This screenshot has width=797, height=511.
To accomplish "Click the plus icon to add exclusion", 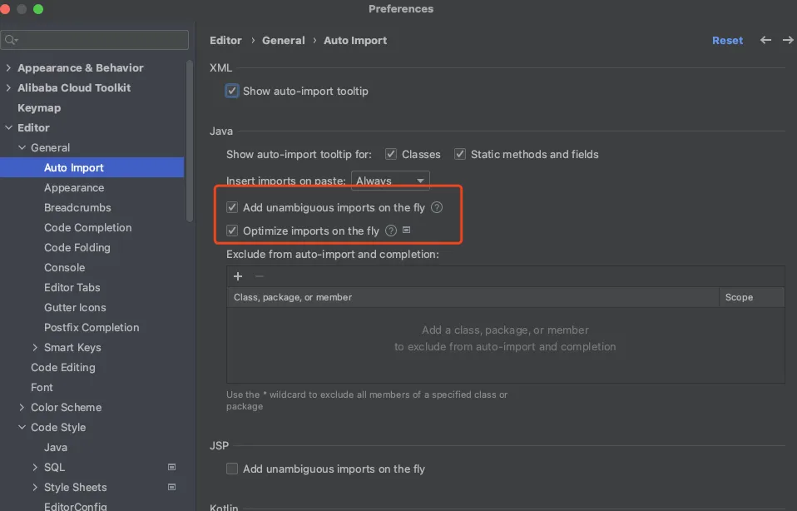I will click(x=238, y=276).
